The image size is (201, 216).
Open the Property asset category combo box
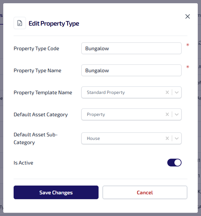tap(123, 114)
